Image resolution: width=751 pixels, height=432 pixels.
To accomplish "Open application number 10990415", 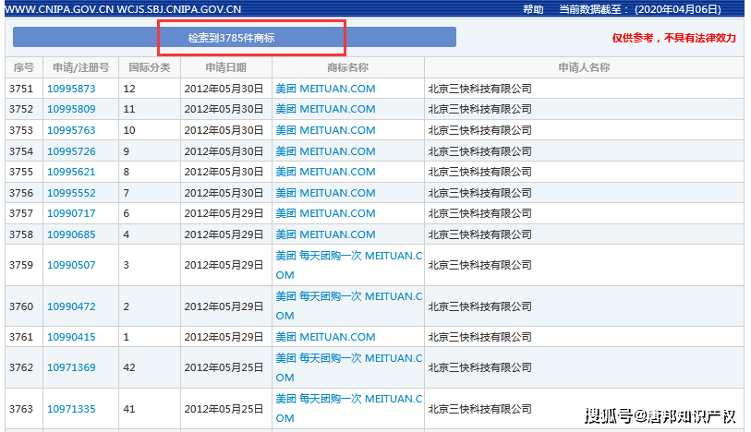I will [x=71, y=337].
